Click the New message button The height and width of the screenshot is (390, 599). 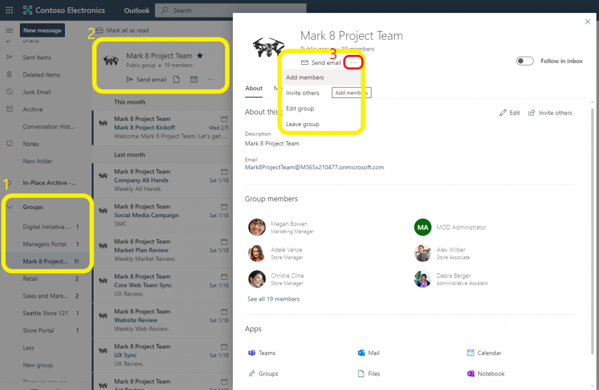click(42, 30)
